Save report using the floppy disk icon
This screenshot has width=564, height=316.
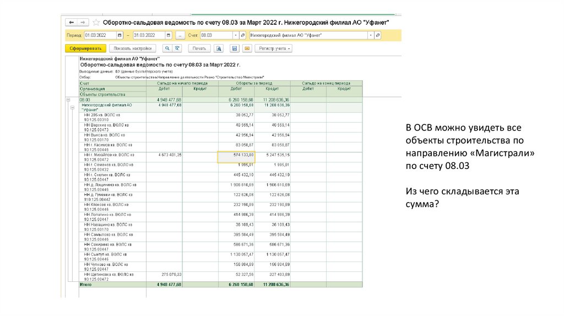[235, 48]
